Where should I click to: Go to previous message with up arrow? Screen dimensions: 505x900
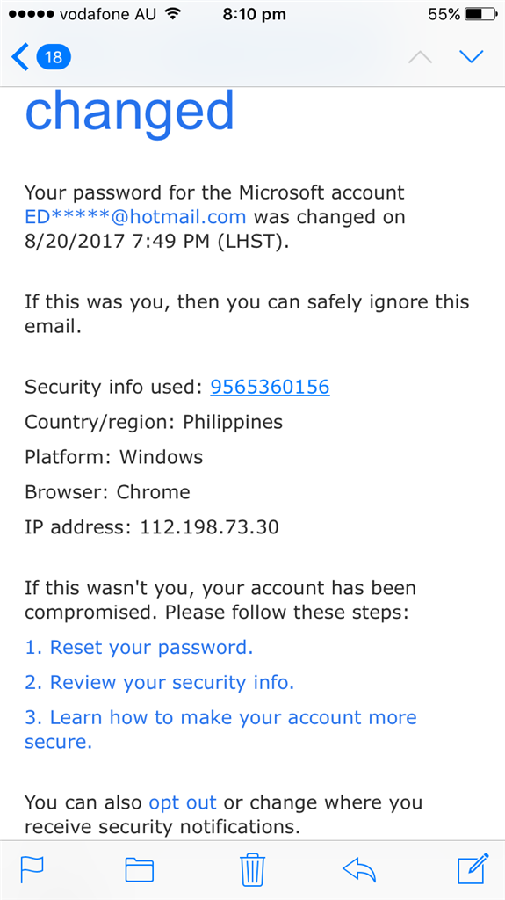420,57
